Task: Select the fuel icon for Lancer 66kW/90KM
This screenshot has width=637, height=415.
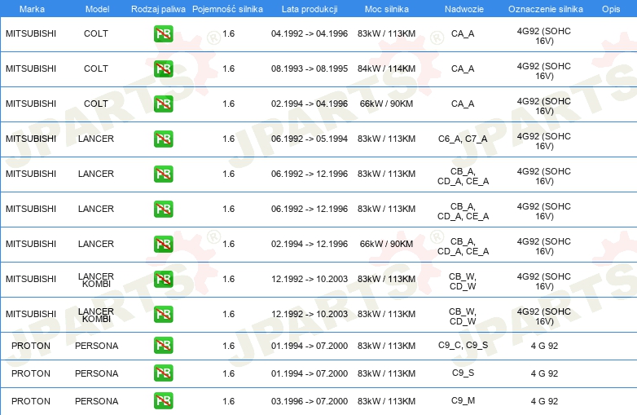Action: pos(163,244)
